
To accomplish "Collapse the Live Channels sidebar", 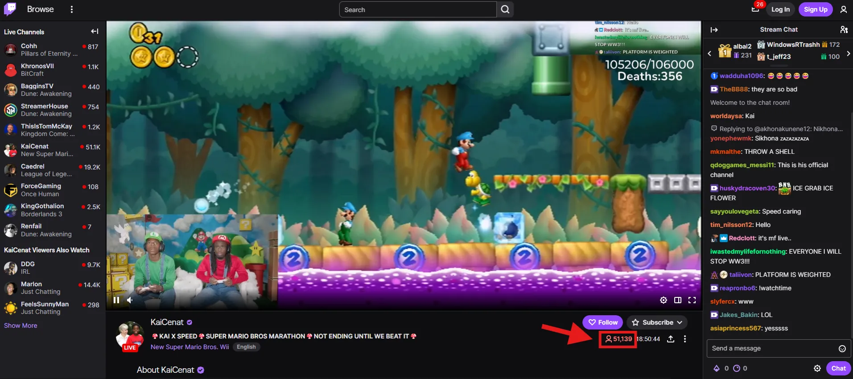I will click(95, 31).
